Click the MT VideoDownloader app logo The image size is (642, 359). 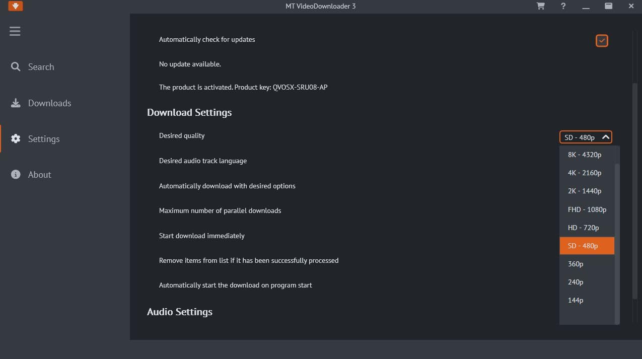coord(16,6)
